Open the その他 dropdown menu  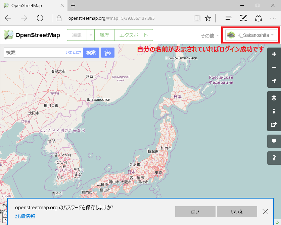209,35
